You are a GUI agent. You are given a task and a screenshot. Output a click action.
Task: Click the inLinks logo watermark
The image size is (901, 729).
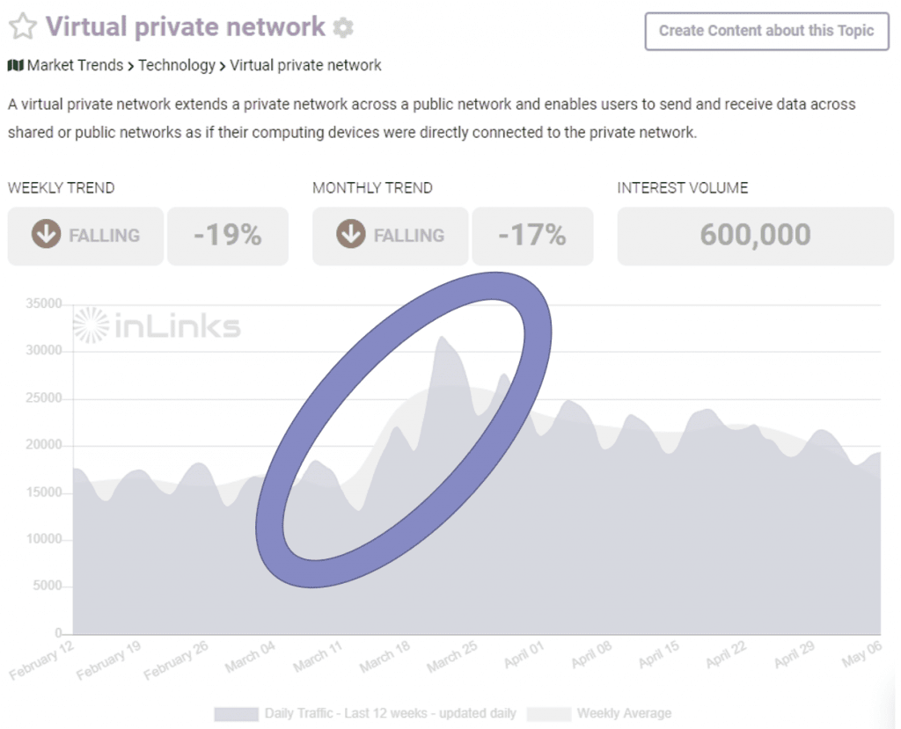coord(157,325)
